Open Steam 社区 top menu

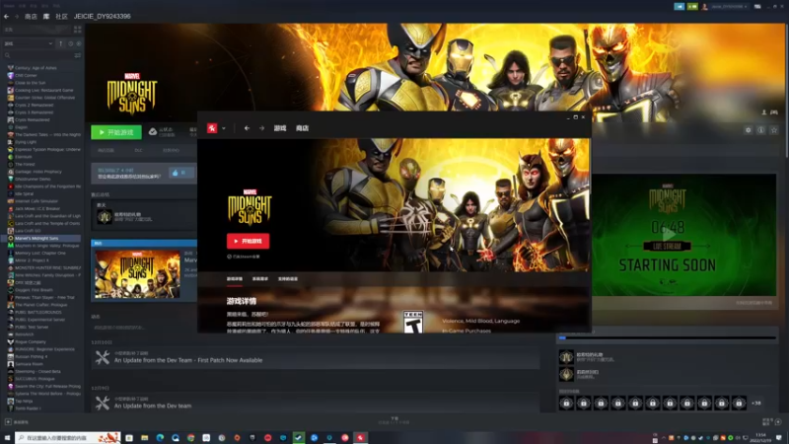(61, 17)
